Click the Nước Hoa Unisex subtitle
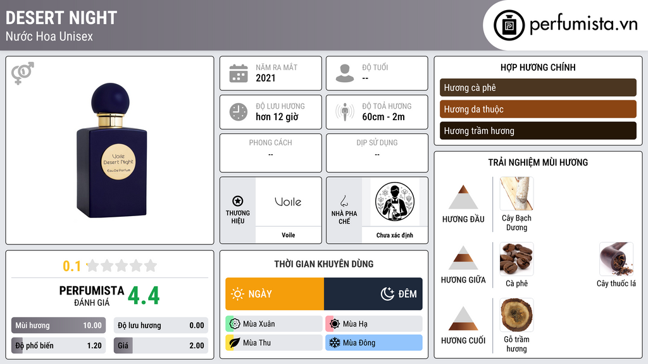The image size is (648, 364). [x=49, y=36]
